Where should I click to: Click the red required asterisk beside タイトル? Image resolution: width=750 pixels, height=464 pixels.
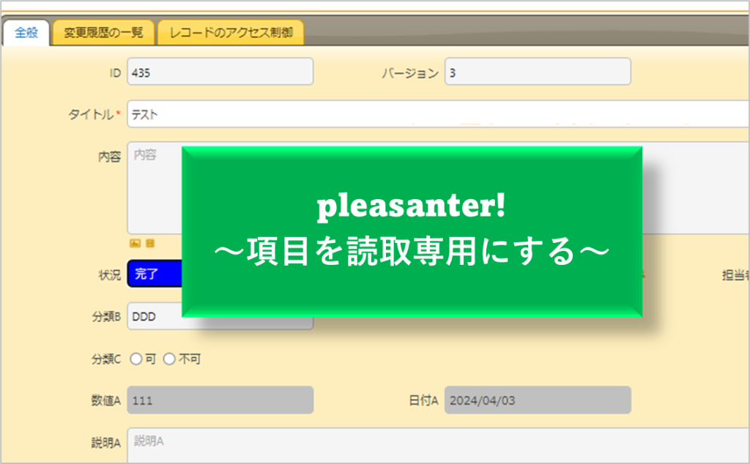[x=119, y=111]
